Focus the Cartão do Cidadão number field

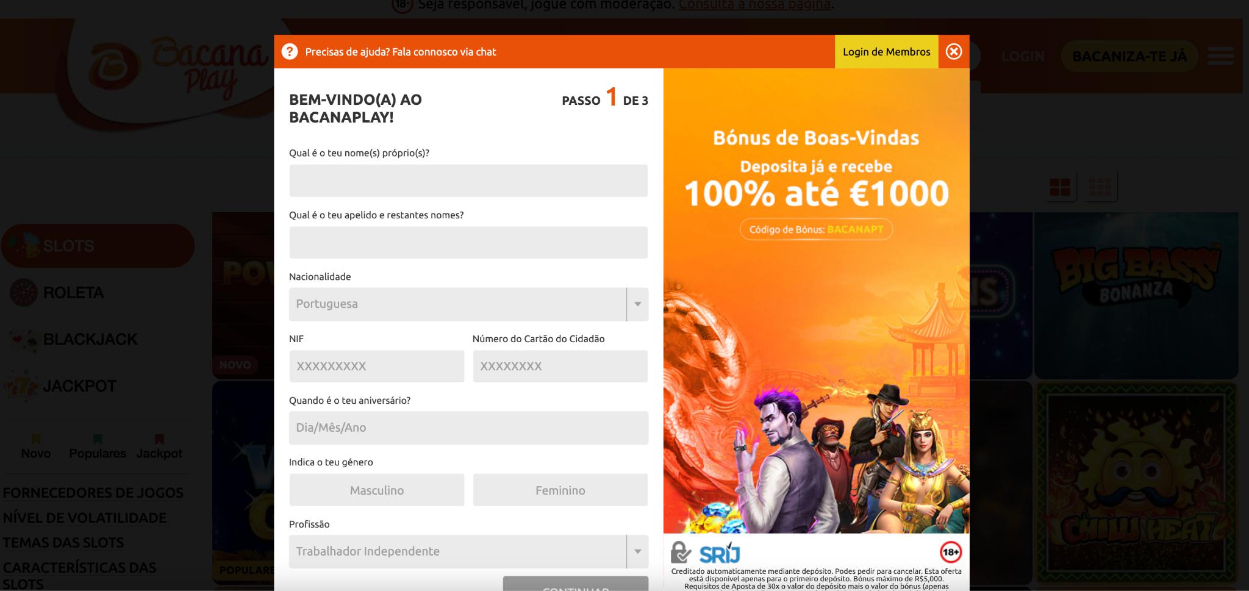(560, 366)
